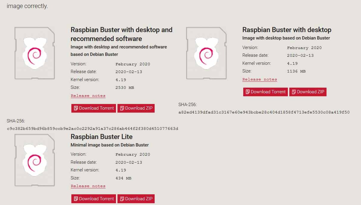Click the ZIP icon for Raspbian Buster with desktop
This screenshot has width=361, height=205.
pos(294,92)
